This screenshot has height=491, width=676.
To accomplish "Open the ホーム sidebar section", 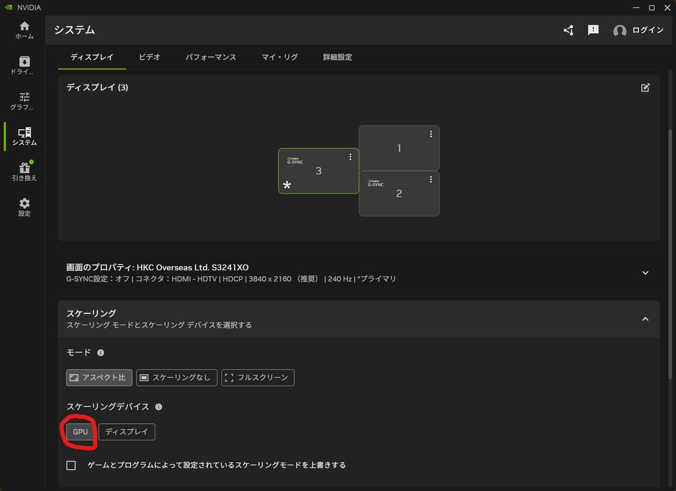I will point(24,30).
